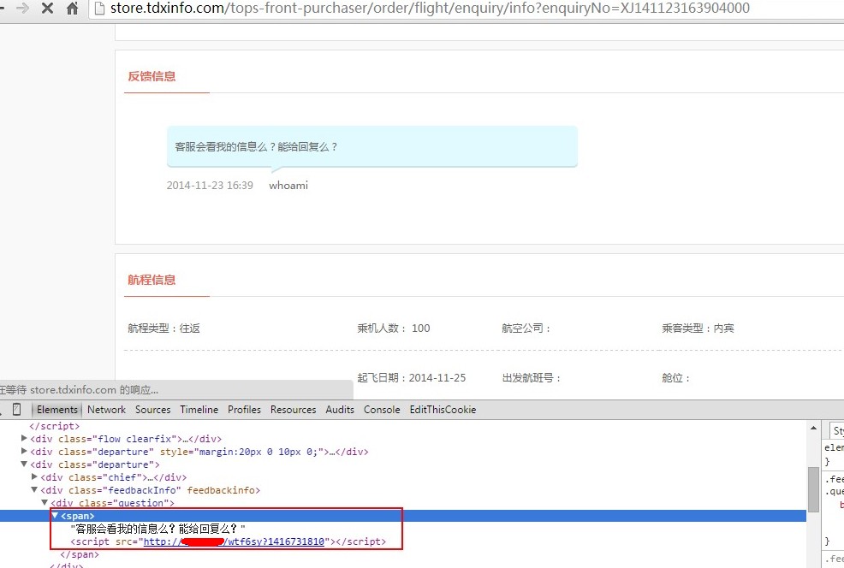Go to browser home page icon
Screen dimensions: 844x568
tap(72, 8)
